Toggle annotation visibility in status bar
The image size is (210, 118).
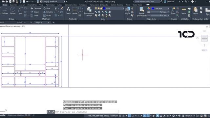pos(157,116)
